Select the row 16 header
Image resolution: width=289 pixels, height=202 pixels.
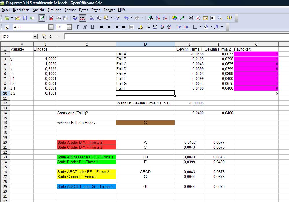pos(5,123)
